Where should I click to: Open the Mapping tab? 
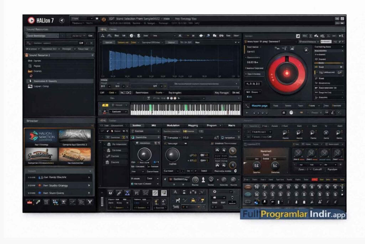(193, 126)
